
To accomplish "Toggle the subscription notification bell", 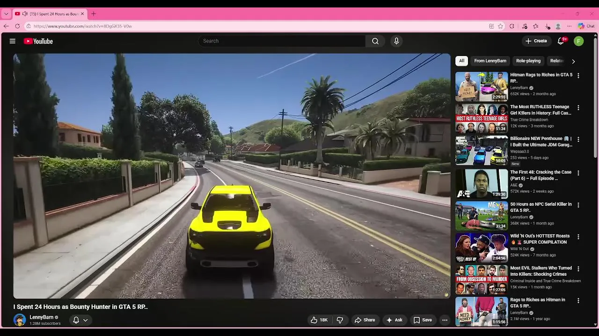I will pyautogui.click(x=76, y=320).
